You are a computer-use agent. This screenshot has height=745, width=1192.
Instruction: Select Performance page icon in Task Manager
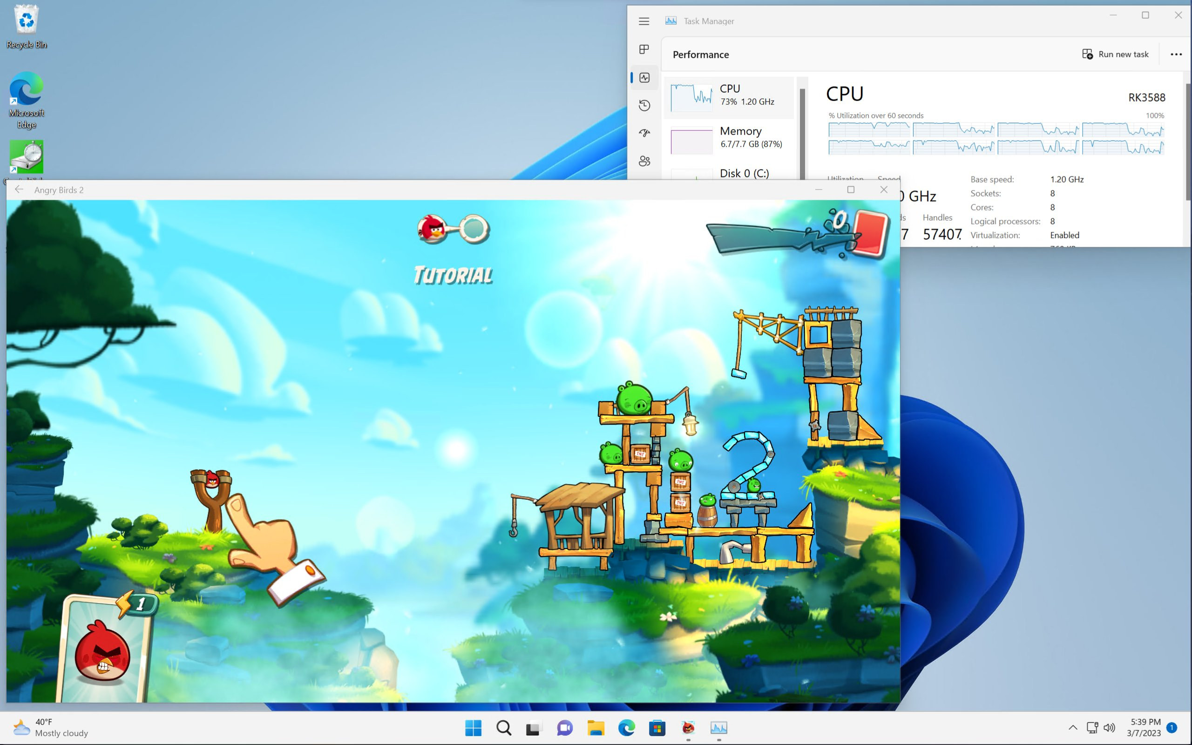coord(644,77)
